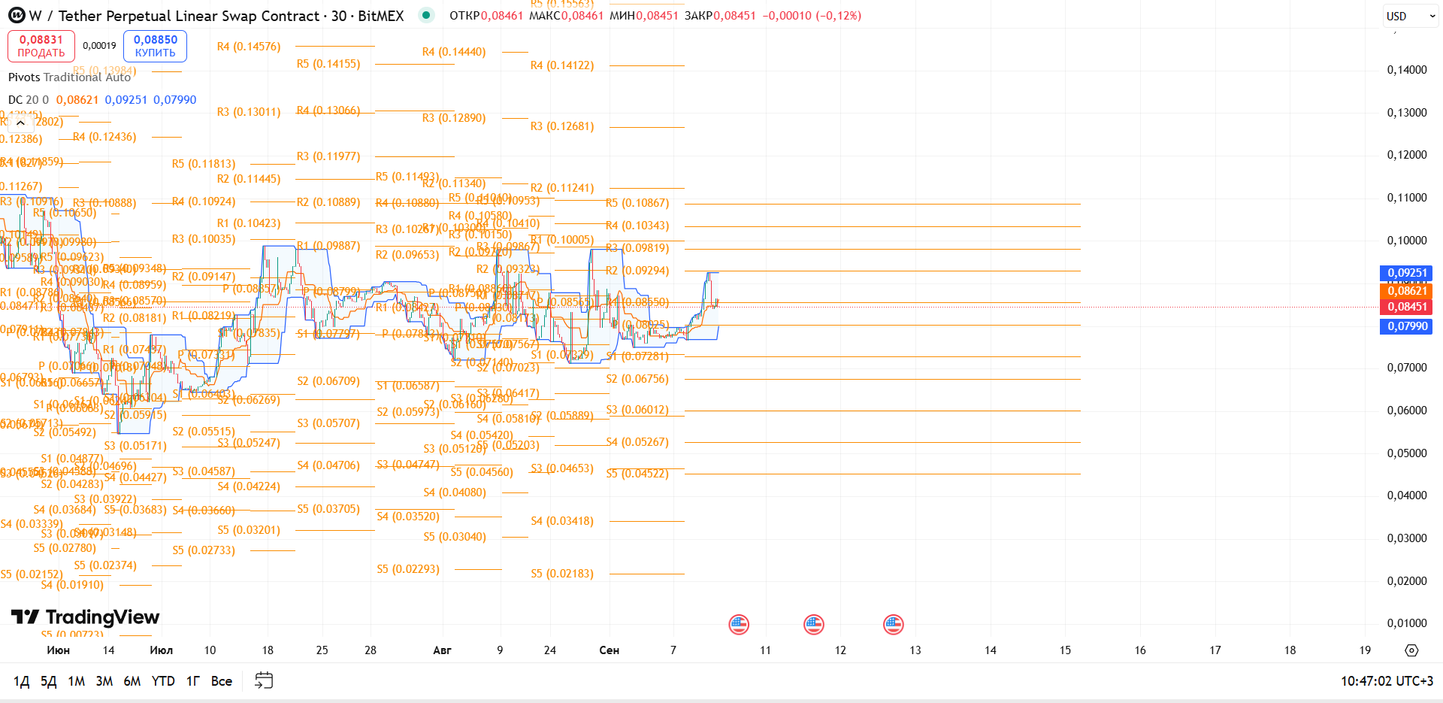Collapse the indicator legend with chevron
This screenshot has width=1443, height=703.
[x=20, y=123]
